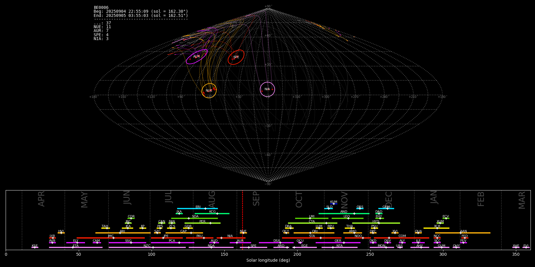Select the KSE shower bar in timeline
The width and height of the screenshot is (535, 267).
click(35, 247)
